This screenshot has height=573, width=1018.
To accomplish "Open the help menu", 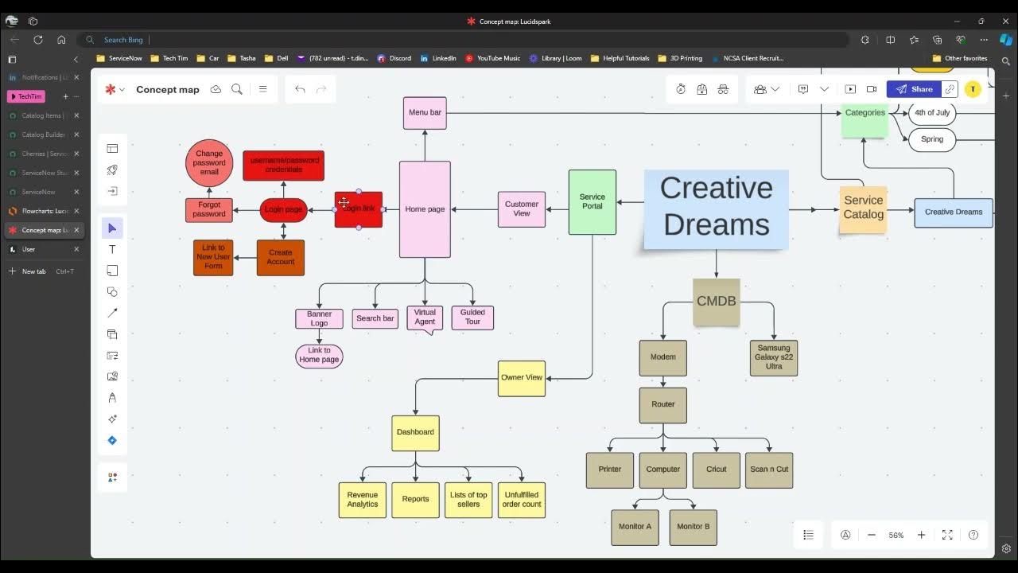I will point(973,535).
